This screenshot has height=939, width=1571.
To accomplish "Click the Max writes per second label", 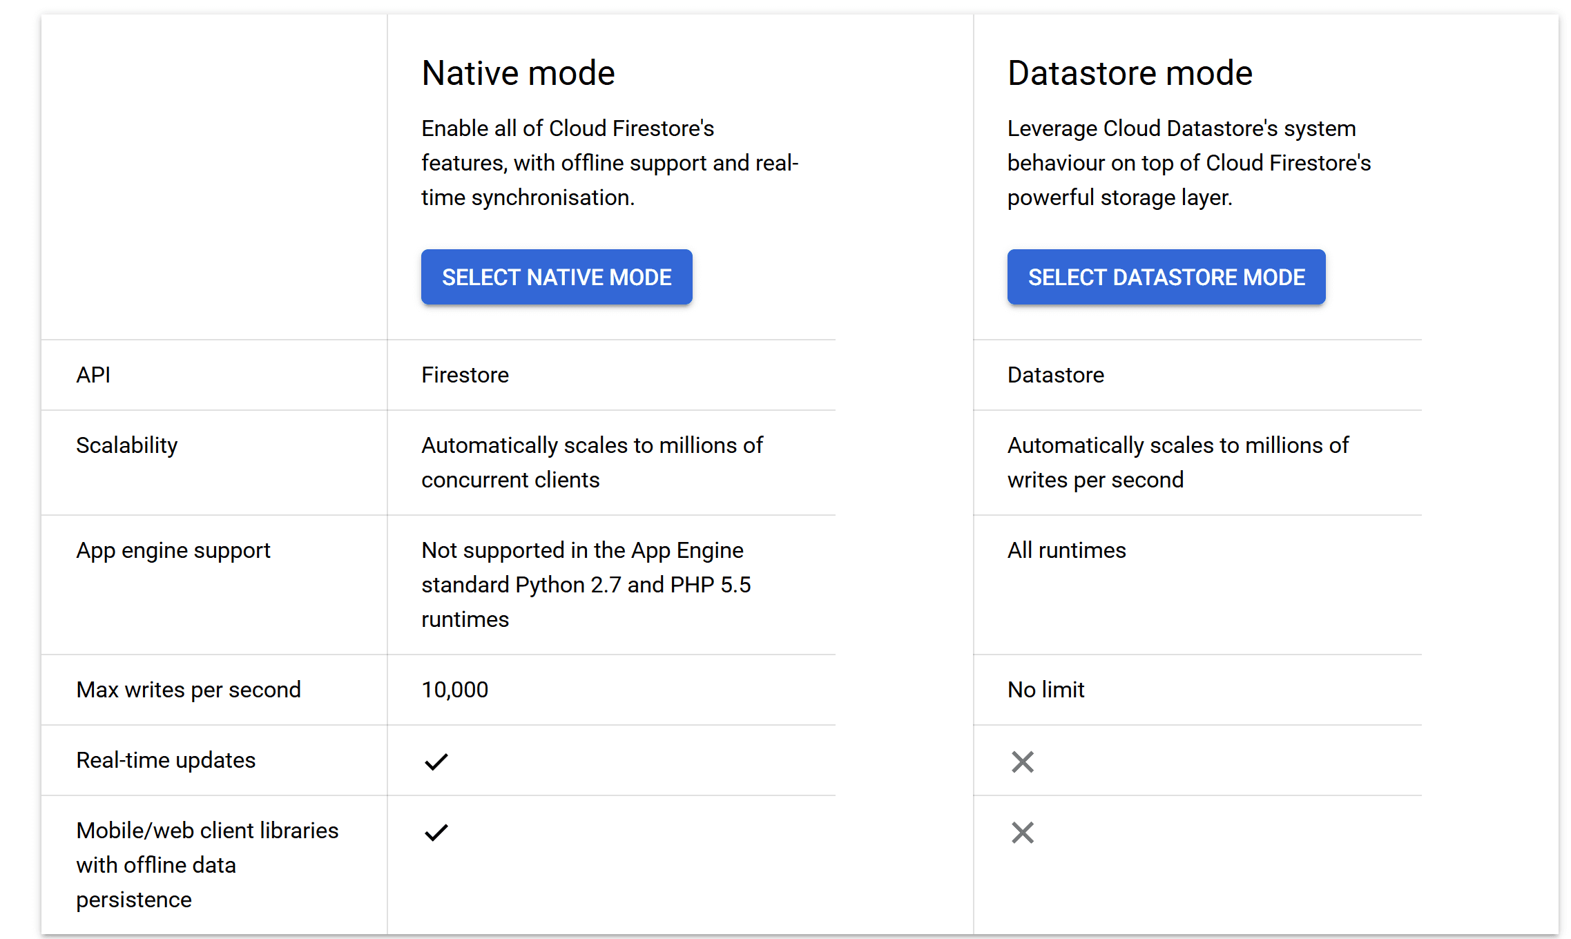I will click(189, 690).
